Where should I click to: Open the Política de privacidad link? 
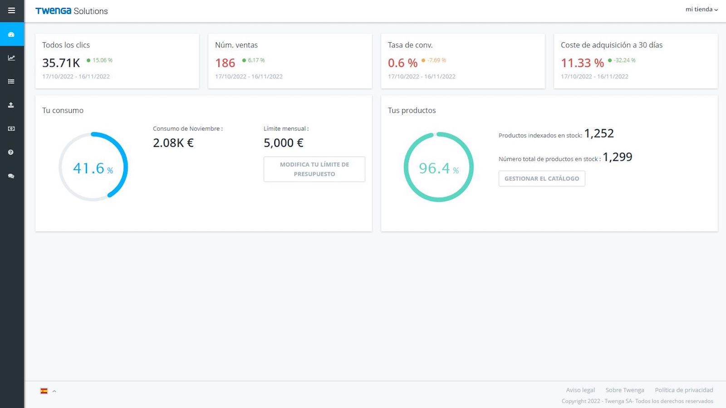684,390
